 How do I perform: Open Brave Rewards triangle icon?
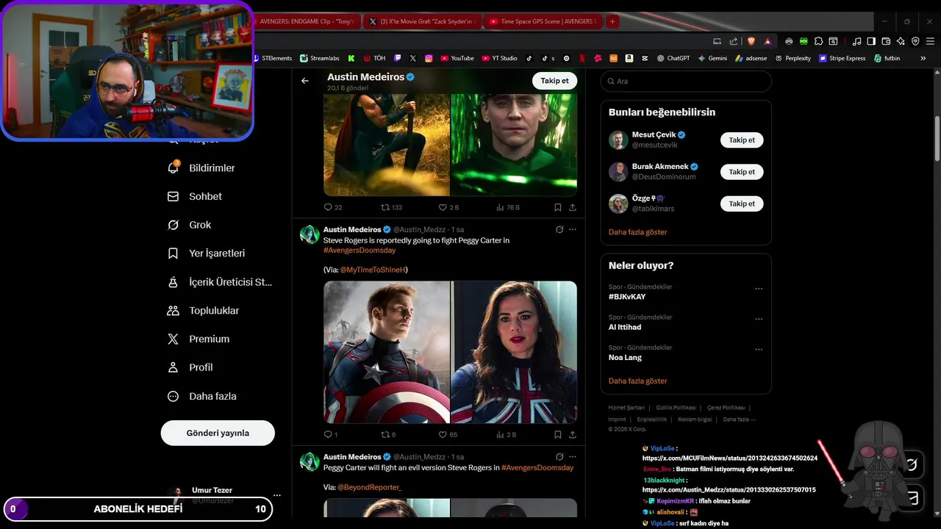click(x=768, y=41)
